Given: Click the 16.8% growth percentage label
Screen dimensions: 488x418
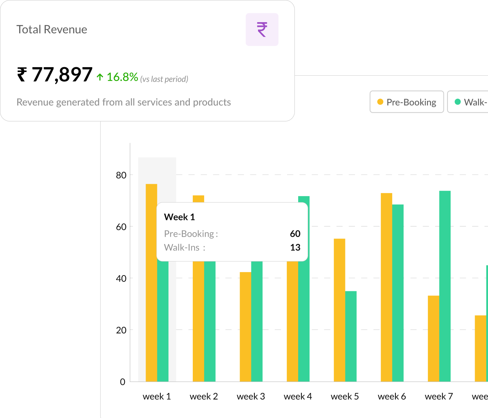Looking at the screenshot, I should (x=122, y=77).
